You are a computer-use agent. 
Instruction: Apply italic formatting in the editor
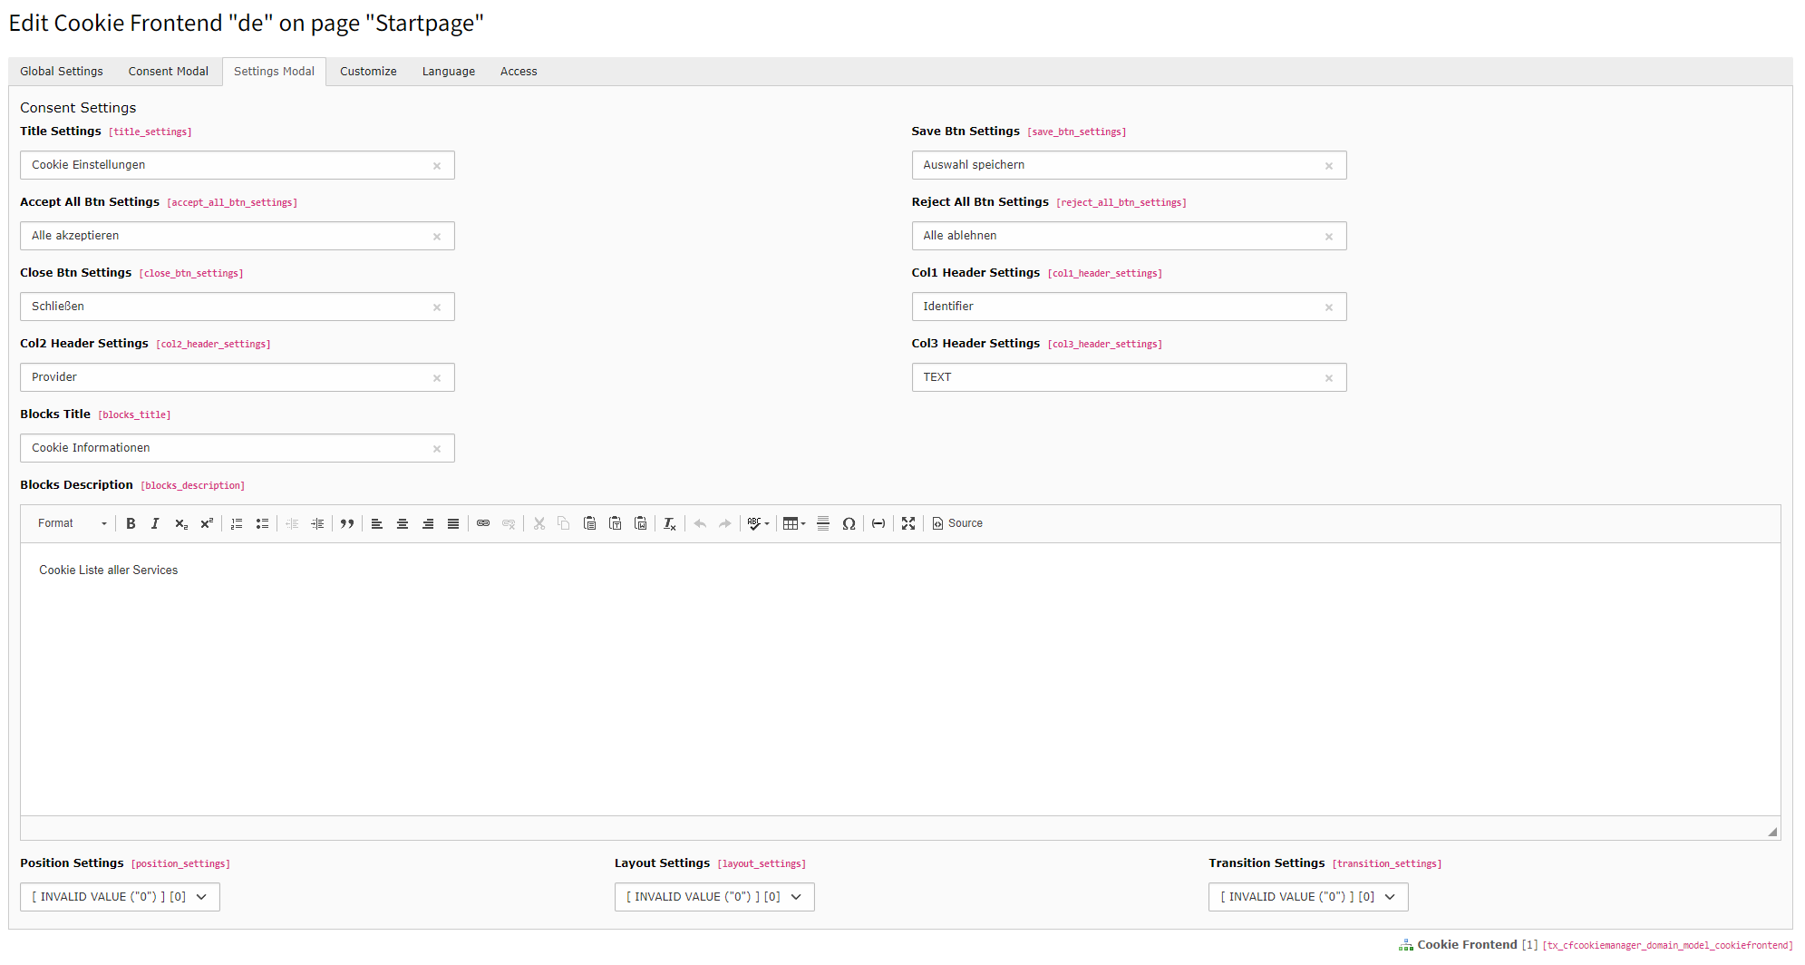point(155,523)
